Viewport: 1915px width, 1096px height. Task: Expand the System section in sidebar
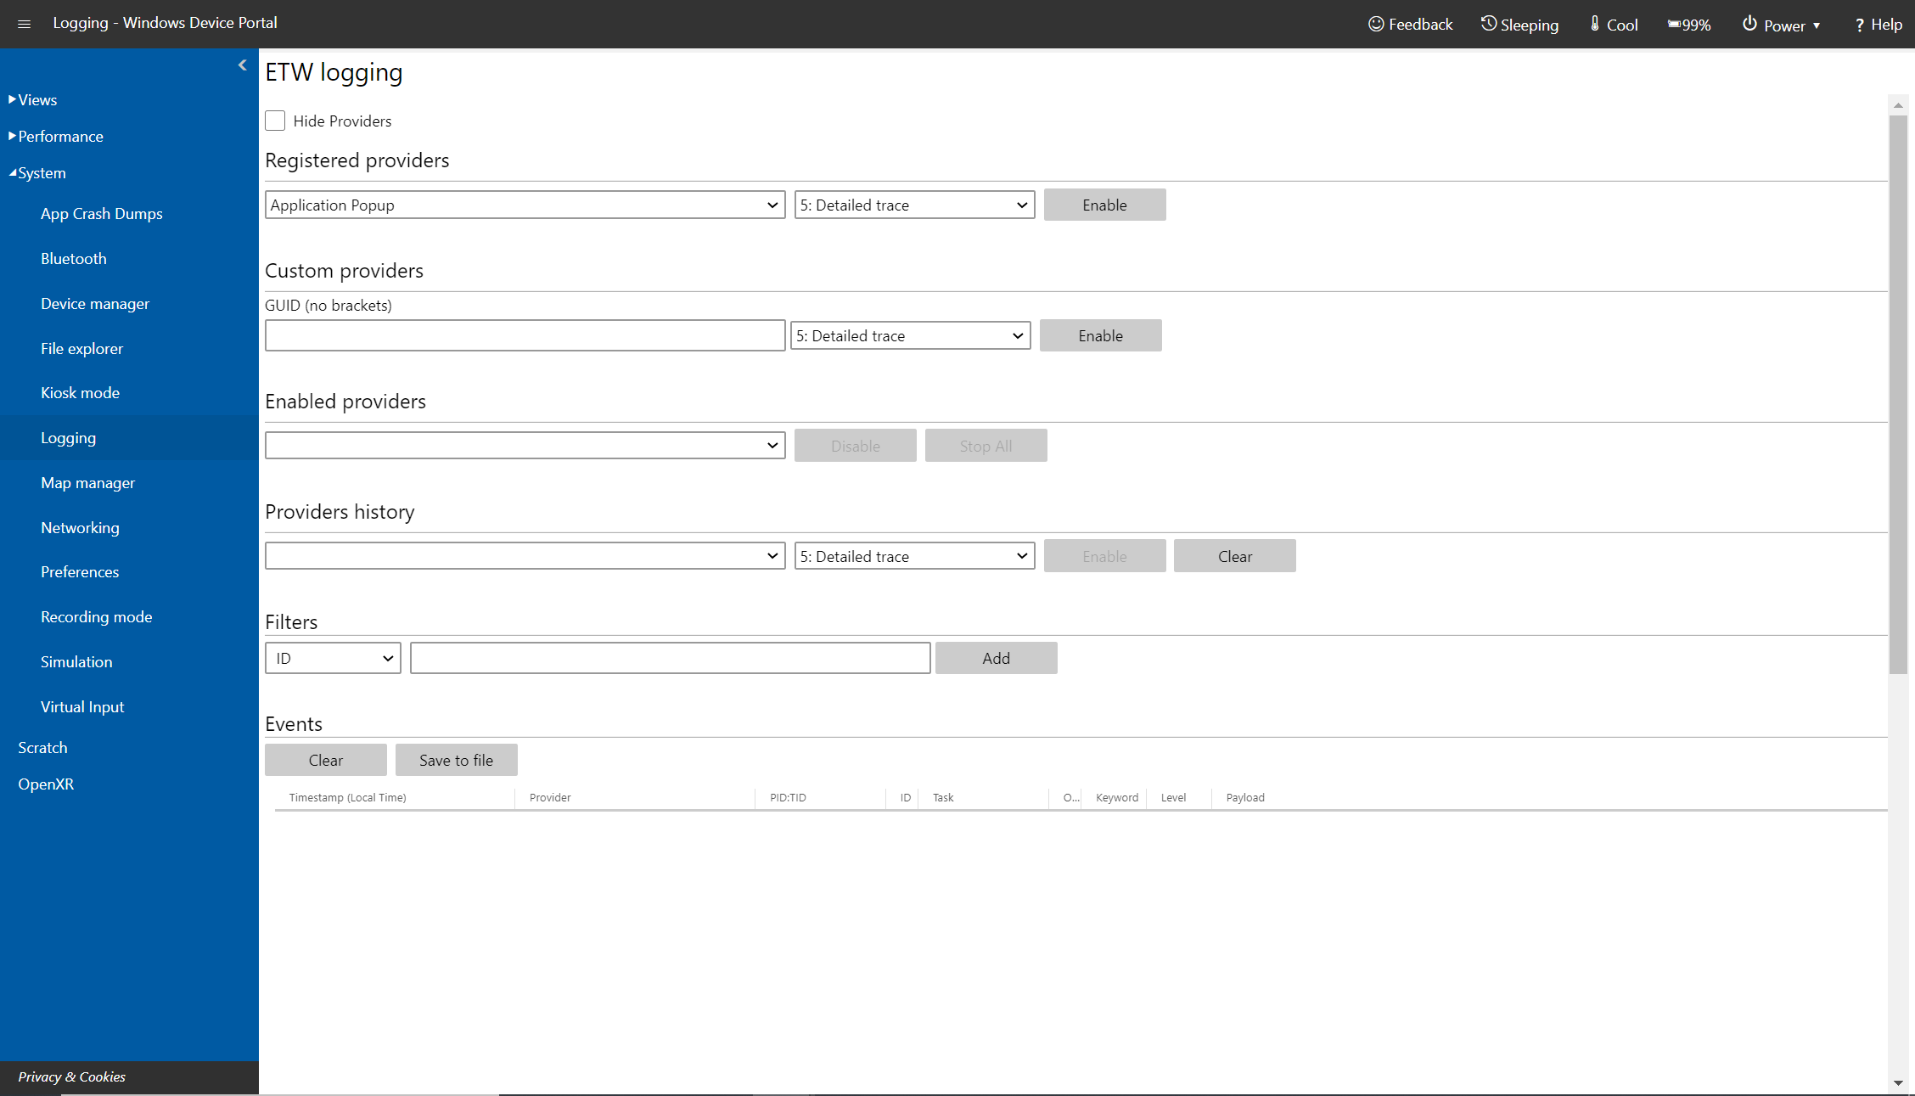pyautogui.click(x=38, y=172)
